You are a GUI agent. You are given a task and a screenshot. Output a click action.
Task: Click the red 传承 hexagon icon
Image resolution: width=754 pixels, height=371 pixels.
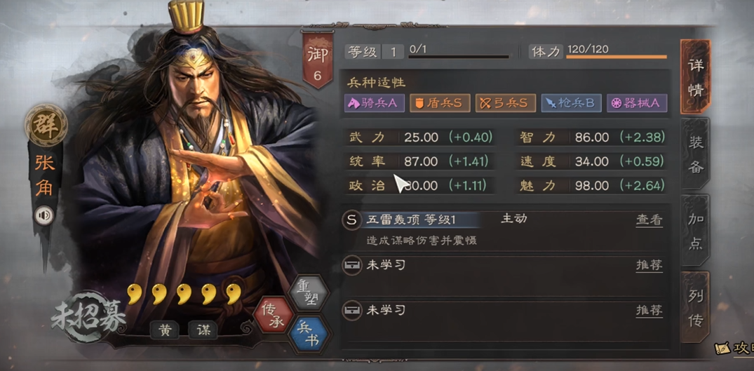tap(273, 316)
